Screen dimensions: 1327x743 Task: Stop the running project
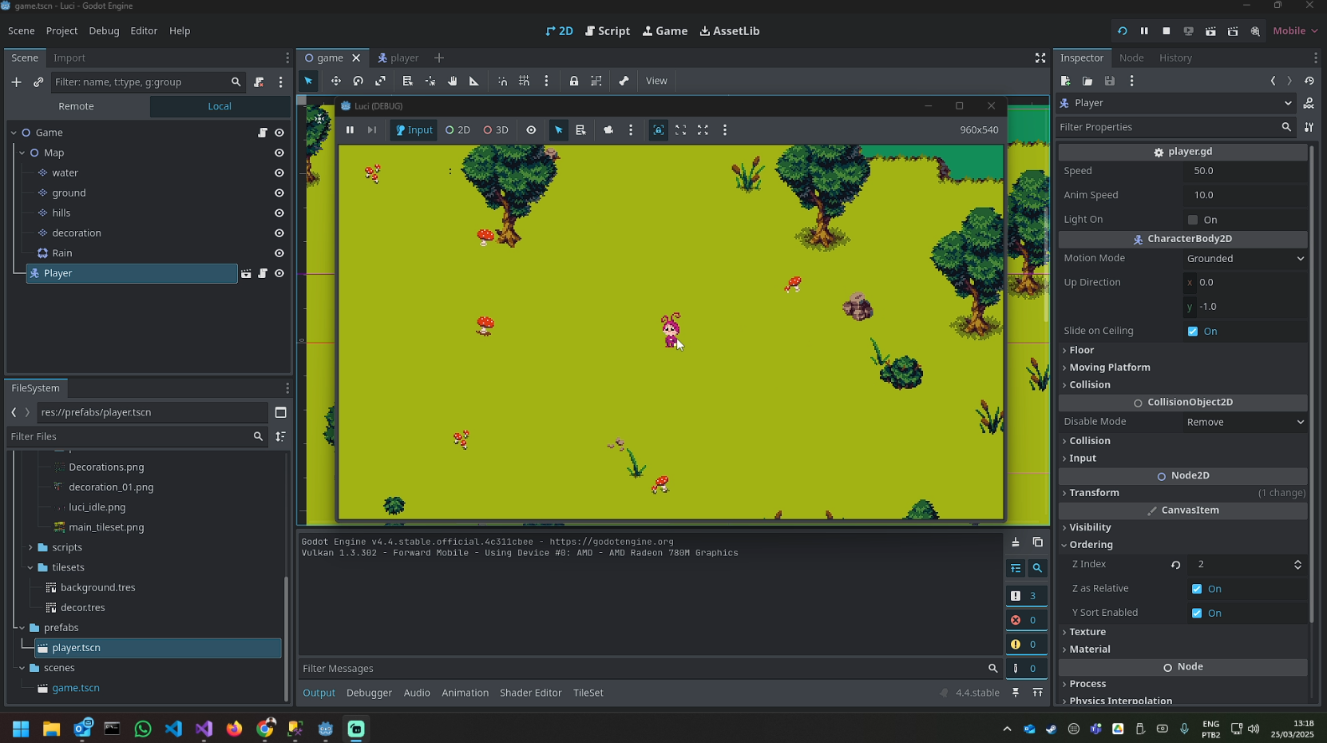[1166, 31]
